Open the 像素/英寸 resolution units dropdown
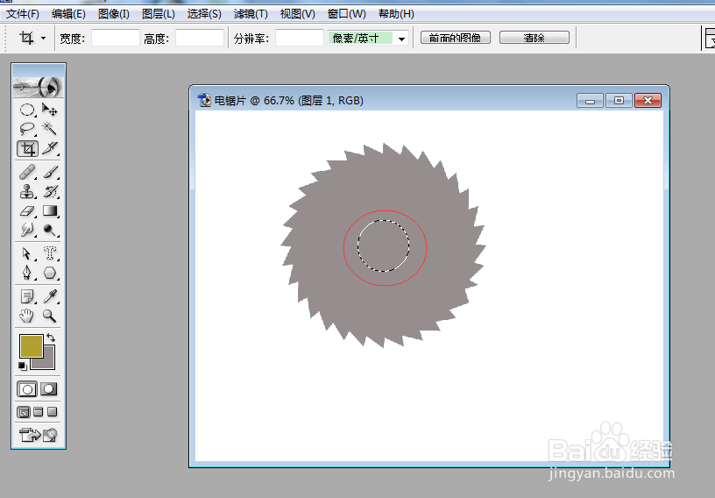The height and width of the screenshot is (498, 715). pos(401,39)
